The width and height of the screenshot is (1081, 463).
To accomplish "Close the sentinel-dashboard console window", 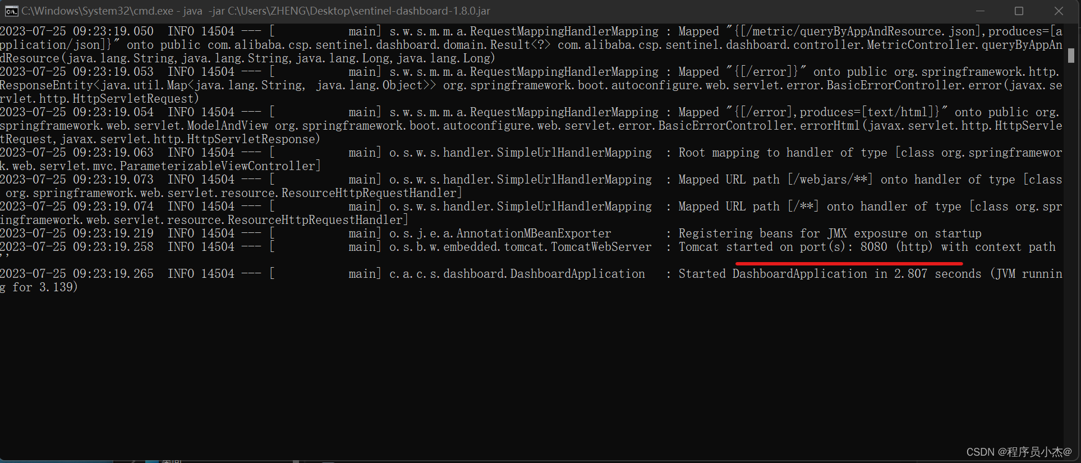I will click(x=1059, y=11).
